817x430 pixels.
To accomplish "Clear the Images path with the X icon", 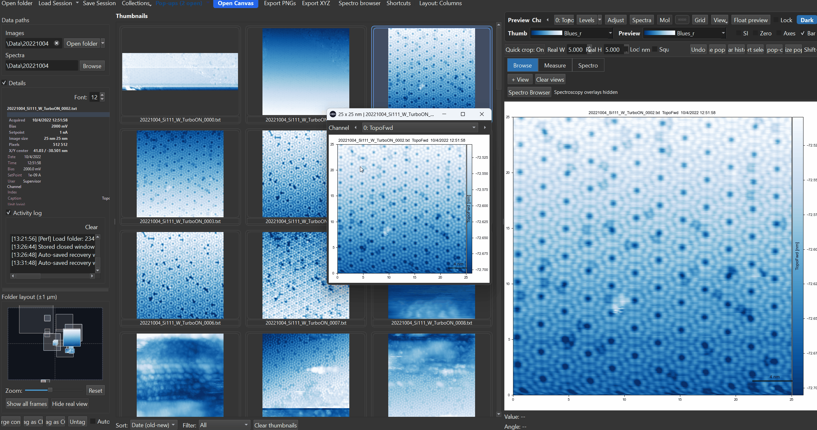I will coord(57,43).
